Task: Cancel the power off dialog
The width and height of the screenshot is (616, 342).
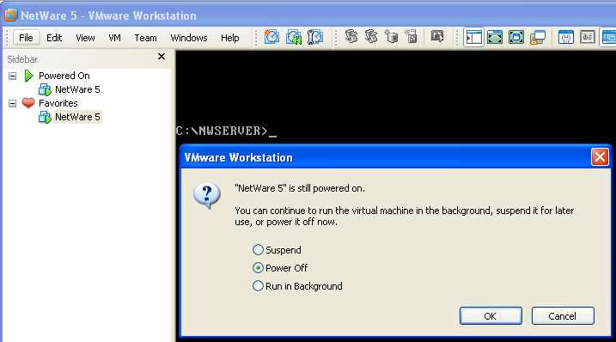Action: pyautogui.click(x=563, y=316)
